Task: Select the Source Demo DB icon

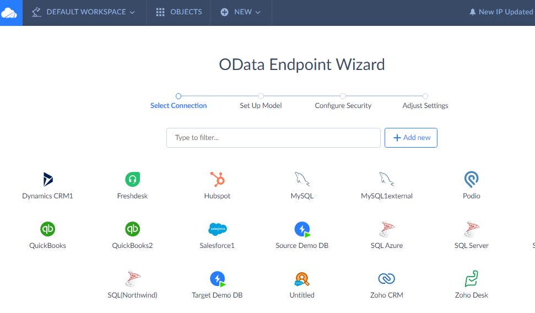Action: coord(302,229)
